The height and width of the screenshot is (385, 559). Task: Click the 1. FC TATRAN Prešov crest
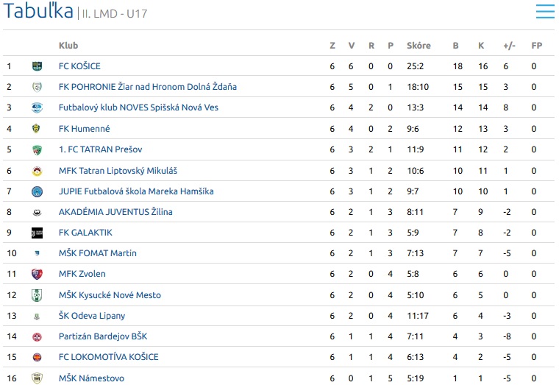click(37, 150)
